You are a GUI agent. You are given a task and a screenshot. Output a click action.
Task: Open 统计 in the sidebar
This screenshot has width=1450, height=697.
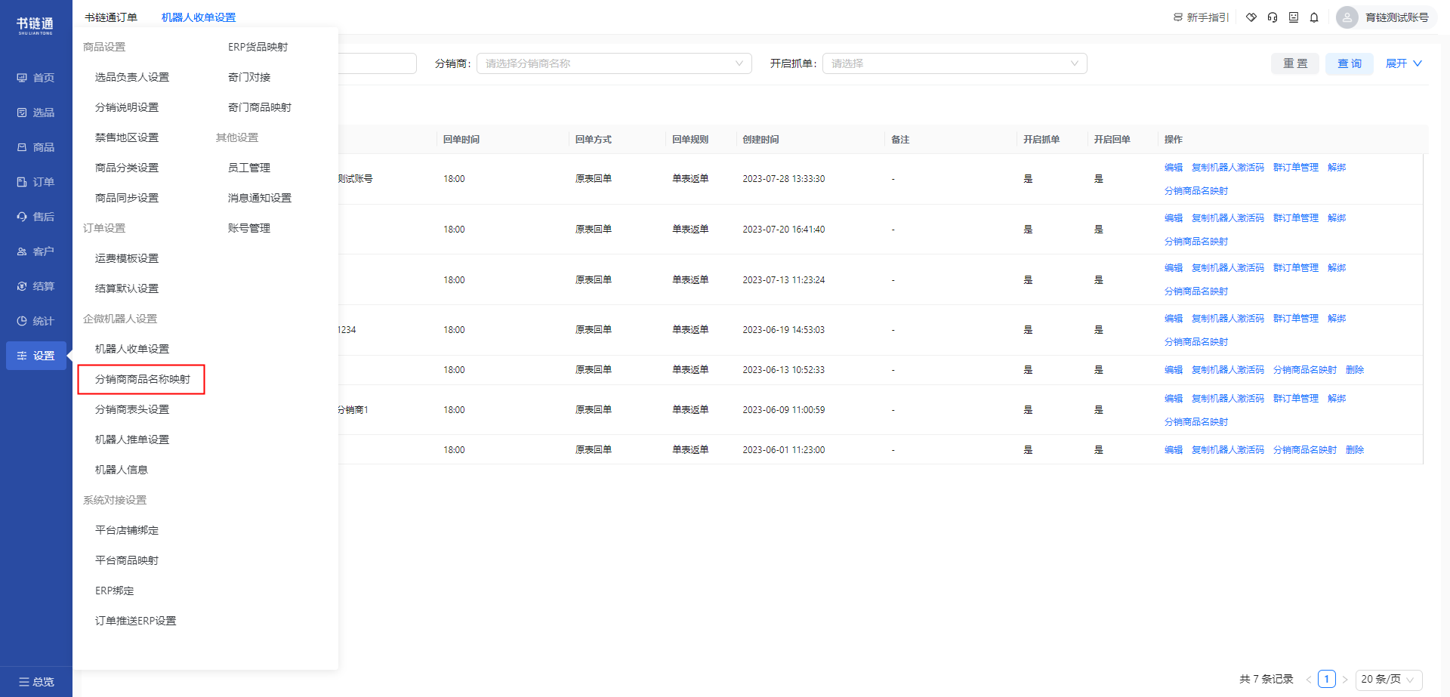click(35, 321)
